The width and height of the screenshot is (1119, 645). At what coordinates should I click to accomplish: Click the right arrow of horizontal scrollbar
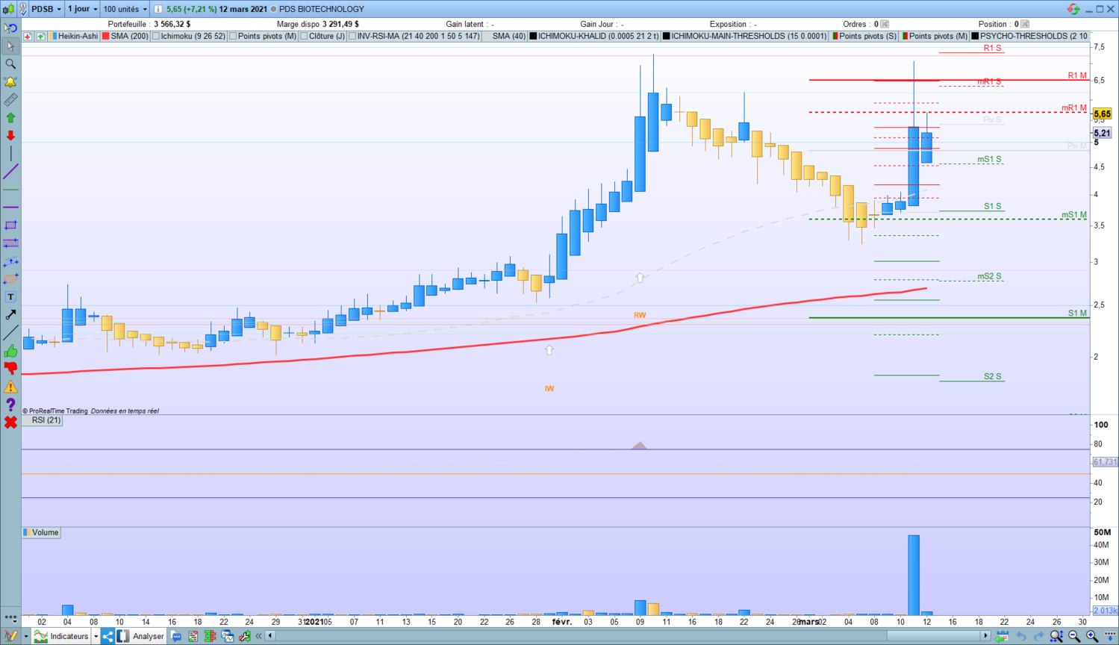985,636
